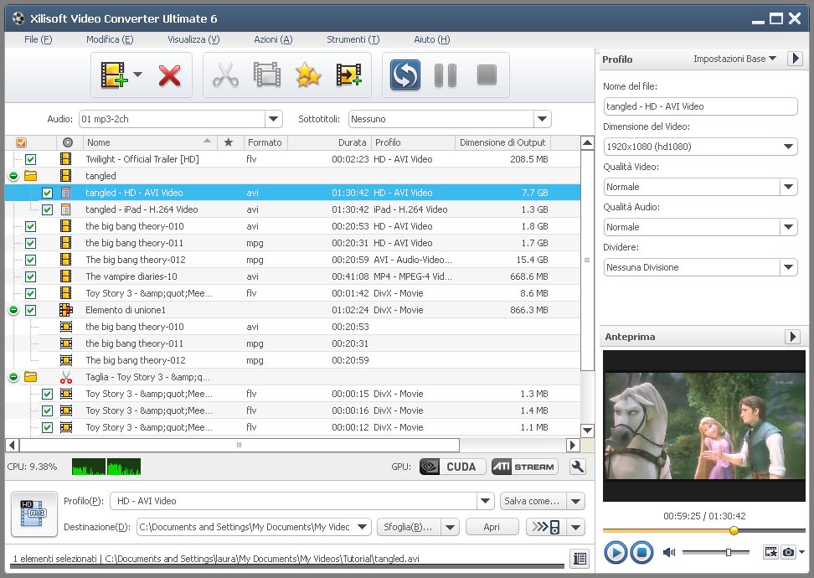Screen dimensions: 814x578
Task: Uncheck the Twilight - Official Trailer checkbox
Action: tap(31, 159)
